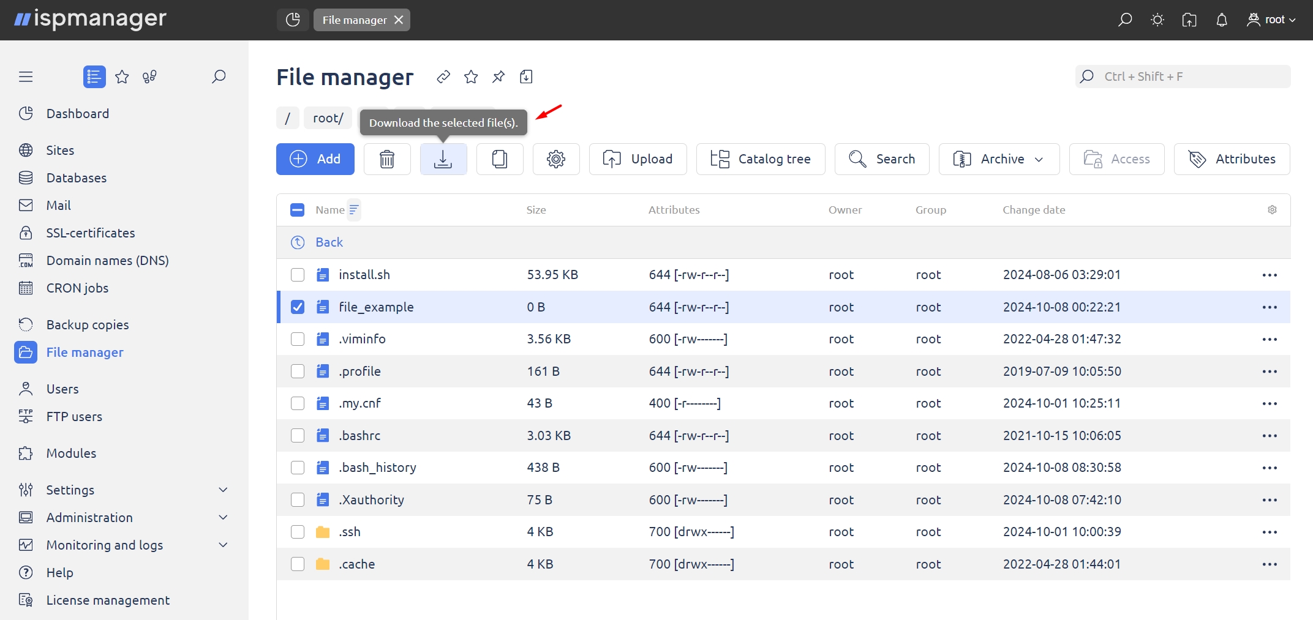This screenshot has height=620, width=1313.
Task: Tick the .bash_history checkbox
Action: (298, 468)
